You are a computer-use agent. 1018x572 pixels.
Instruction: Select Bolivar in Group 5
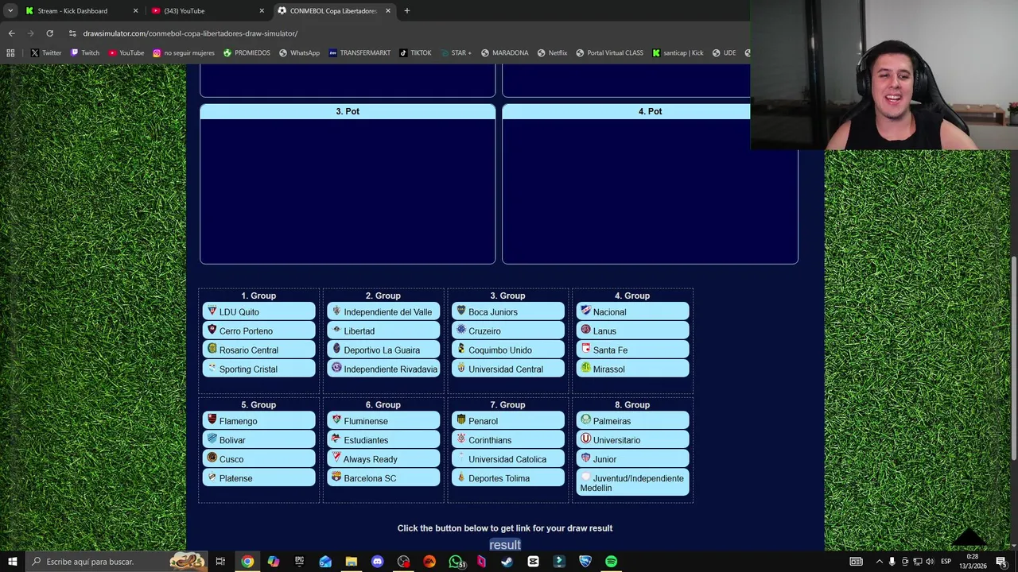point(258,440)
